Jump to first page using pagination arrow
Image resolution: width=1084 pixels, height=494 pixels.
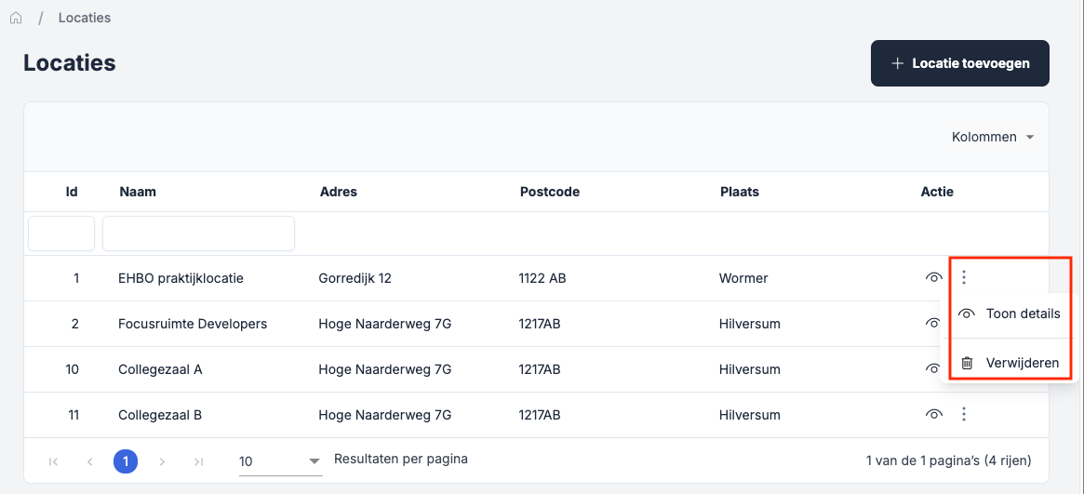(x=53, y=461)
